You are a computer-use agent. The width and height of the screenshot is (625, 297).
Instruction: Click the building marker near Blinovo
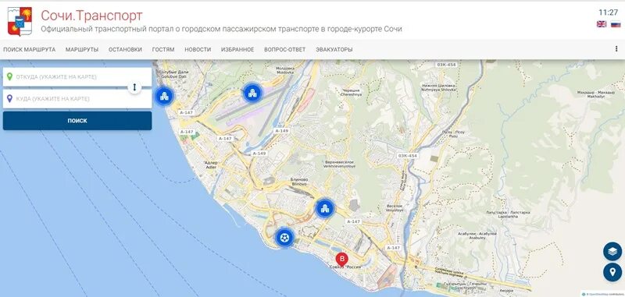coord(325,208)
